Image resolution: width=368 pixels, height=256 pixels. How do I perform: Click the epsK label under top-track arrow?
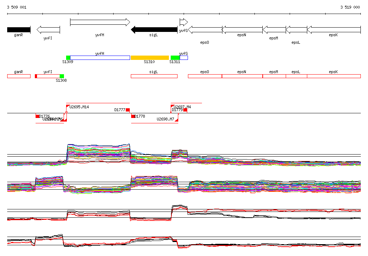click(x=333, y=35)
